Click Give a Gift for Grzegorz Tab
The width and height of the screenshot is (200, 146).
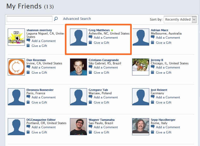click(x=101, y=102)
